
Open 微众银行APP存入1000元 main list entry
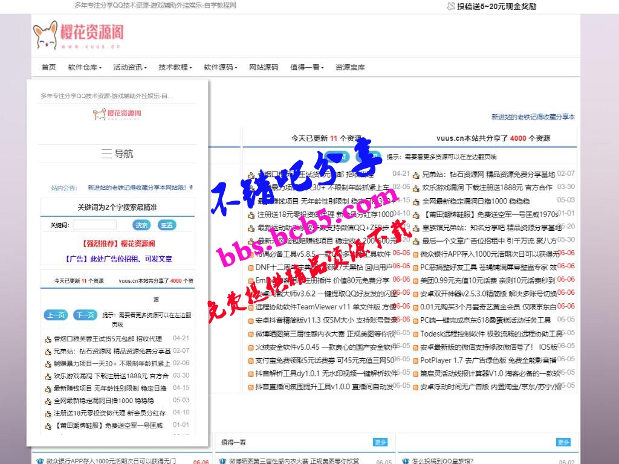click(490, 254)
